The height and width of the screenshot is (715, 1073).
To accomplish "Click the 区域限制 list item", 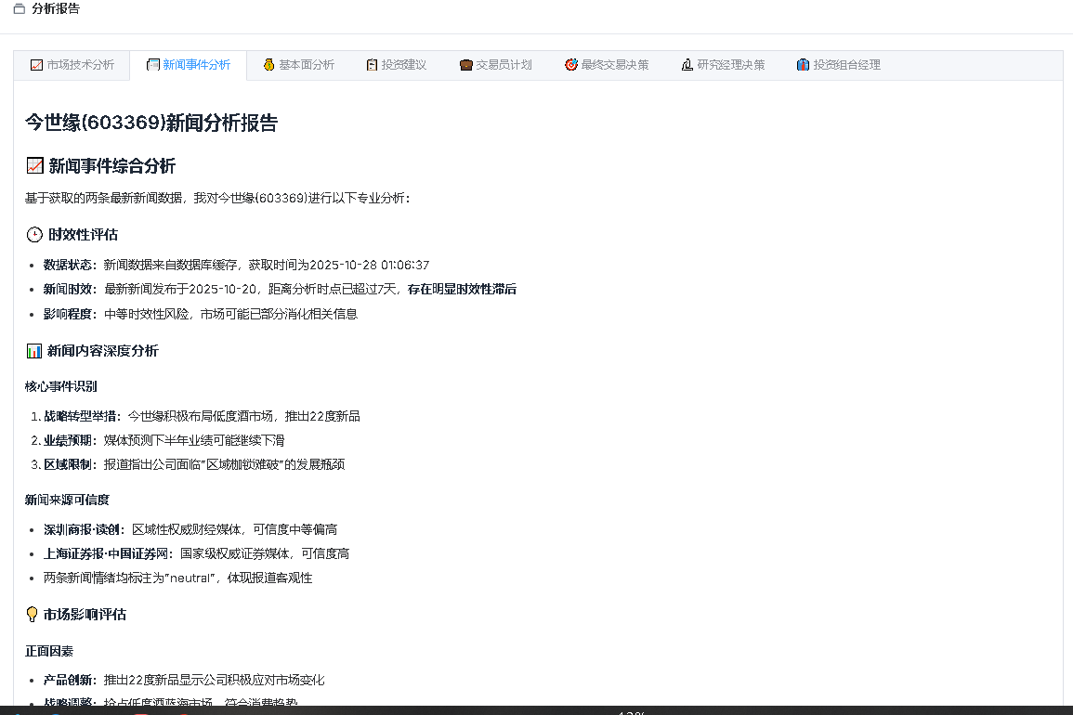I will [194, 464].
